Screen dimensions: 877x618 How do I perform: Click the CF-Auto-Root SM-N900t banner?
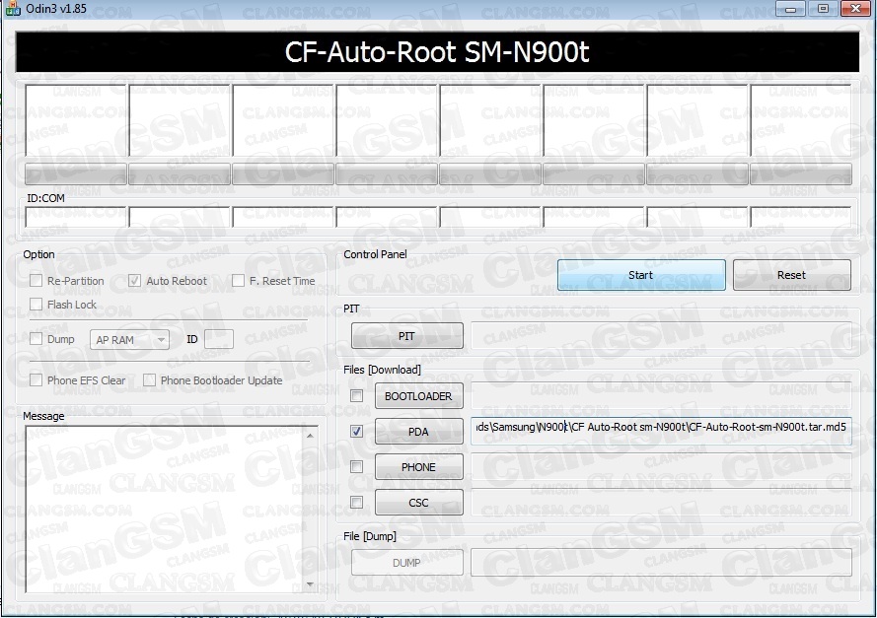pos(437,52)
